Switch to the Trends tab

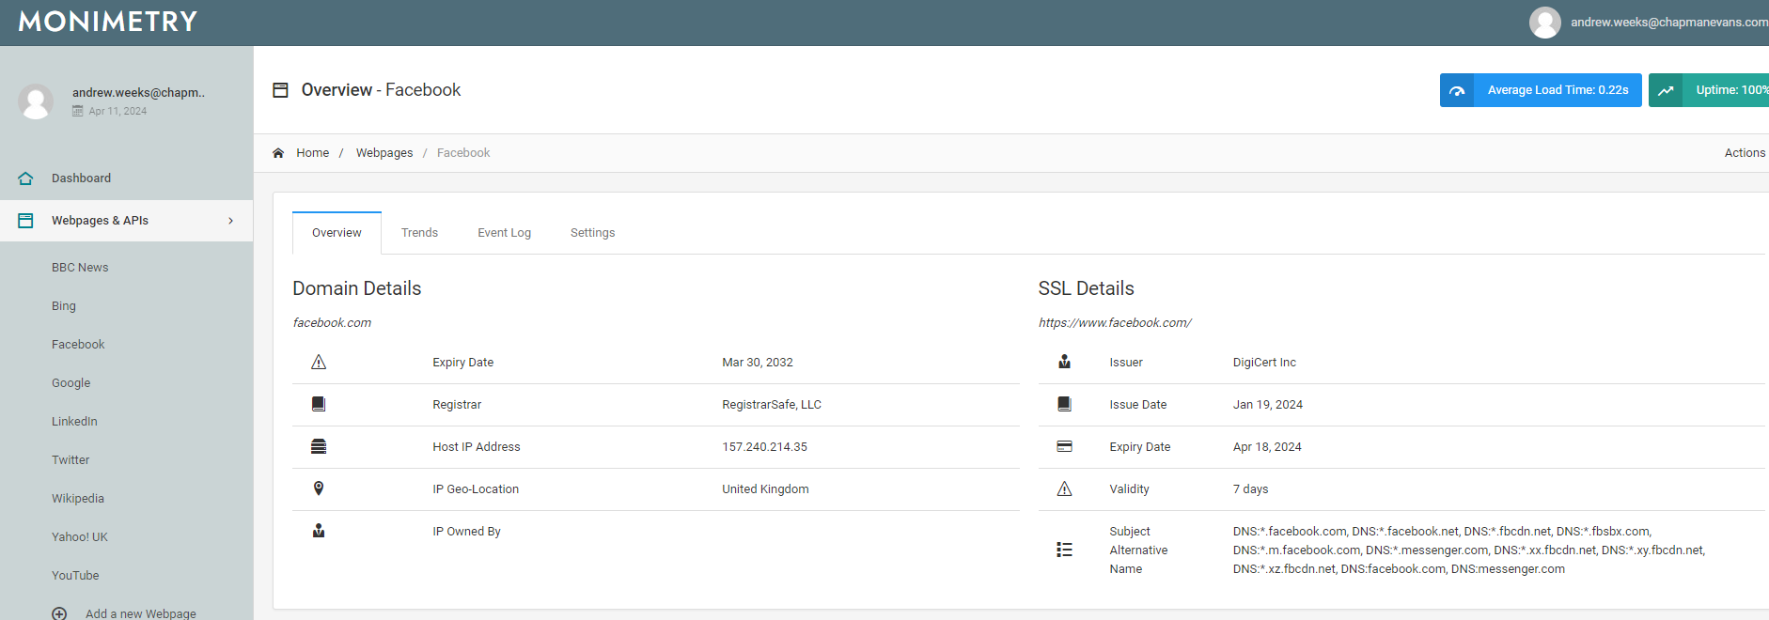coord(419,233)
